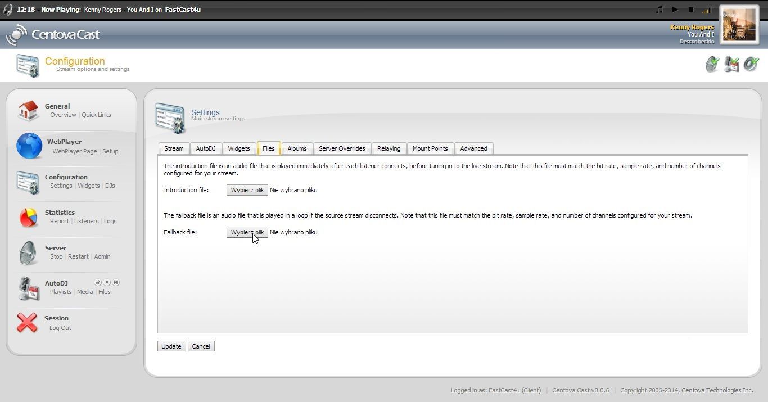Click the General house icon in sidebar
768x402 pixels.
point(28,110)
